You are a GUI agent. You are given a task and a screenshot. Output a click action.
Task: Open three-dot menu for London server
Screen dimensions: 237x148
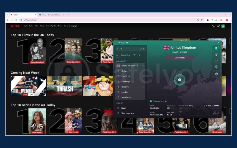(143, 92)
